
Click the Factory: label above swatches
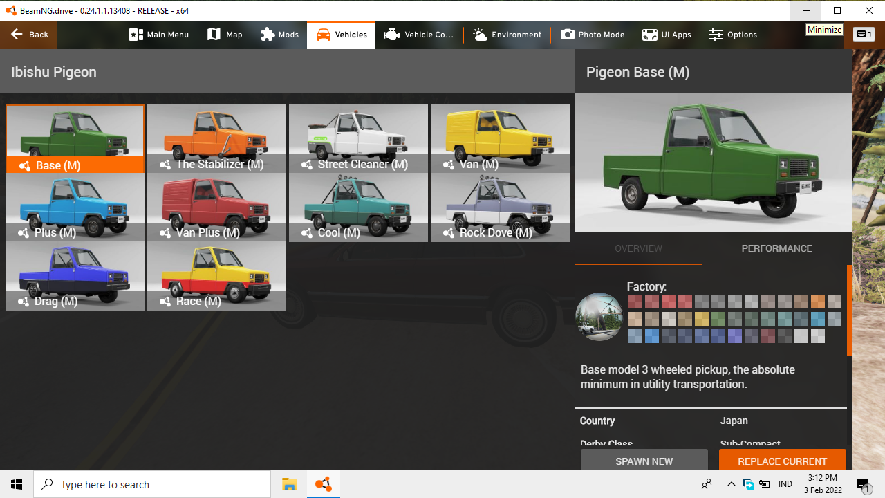click(646, 286)
